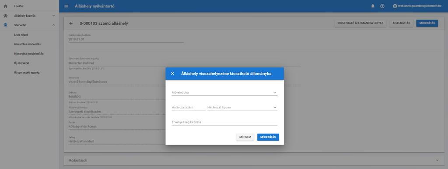Open the Művelet oka dropdown
This screenshot has height=169, width=448.
click(x=224, y=92)
